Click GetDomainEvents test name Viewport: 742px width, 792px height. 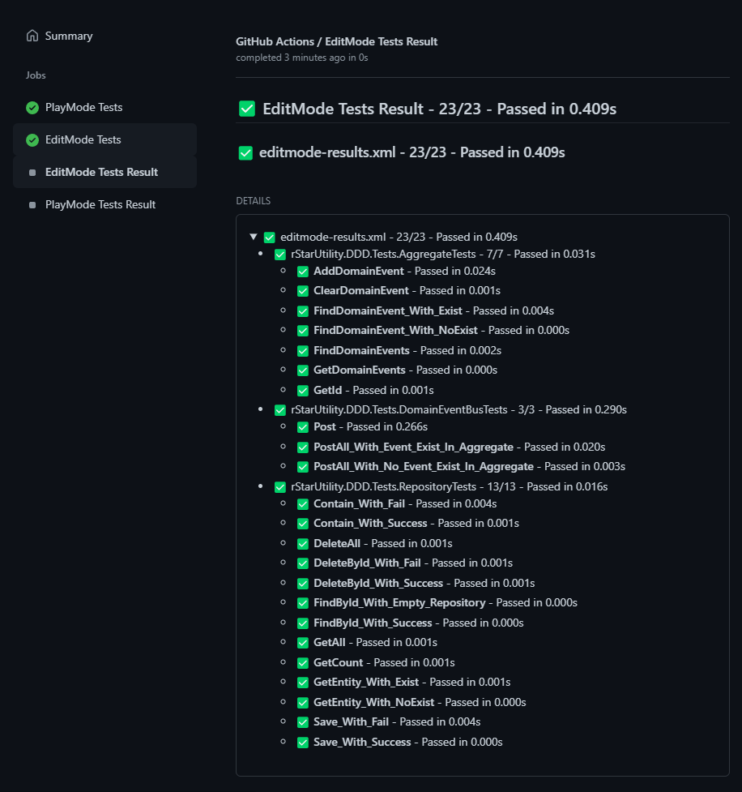pos(360,370)
